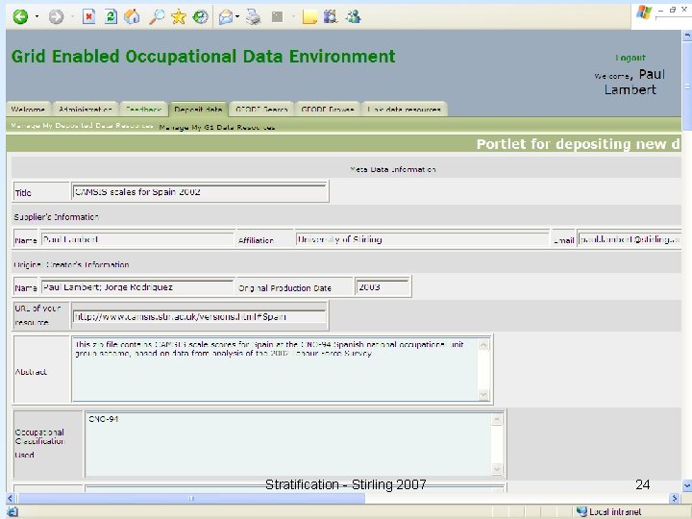Screen dimensions: 692x519
Task: Click inside the Abstract text area
Action: (x=276, y=369)
